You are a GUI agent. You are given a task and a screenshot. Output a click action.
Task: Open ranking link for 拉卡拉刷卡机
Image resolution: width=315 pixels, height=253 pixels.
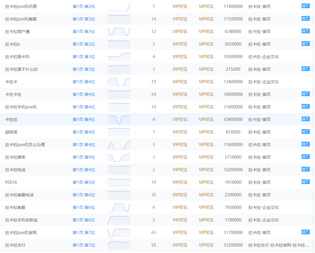pyautogui.click(x=84, y=57)
